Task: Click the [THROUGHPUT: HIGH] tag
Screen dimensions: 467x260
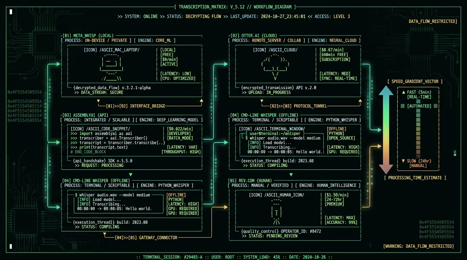Action: 181,152
